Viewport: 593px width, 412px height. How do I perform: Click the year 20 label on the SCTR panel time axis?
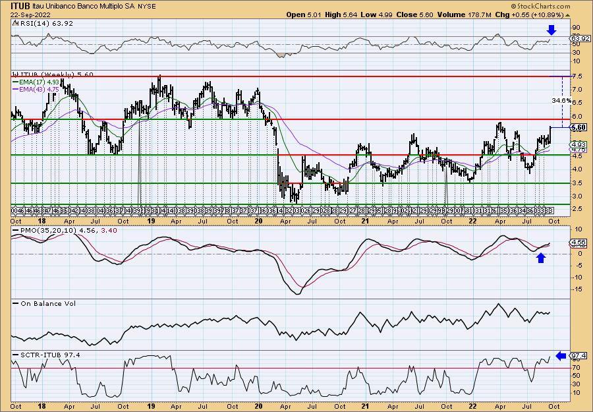coord(258,406)
